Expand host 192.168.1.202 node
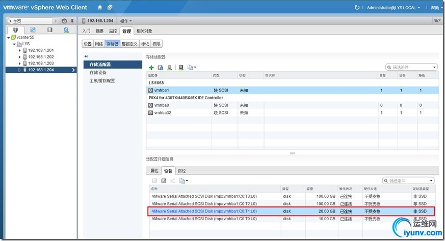445x241 pixels. coord(19,57)
